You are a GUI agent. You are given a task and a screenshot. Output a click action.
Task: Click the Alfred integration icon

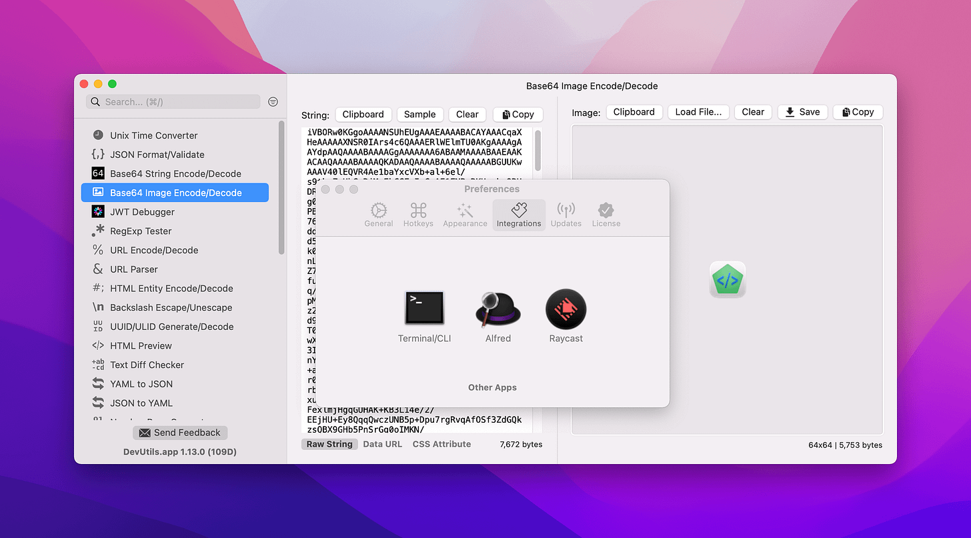point(498,309)
